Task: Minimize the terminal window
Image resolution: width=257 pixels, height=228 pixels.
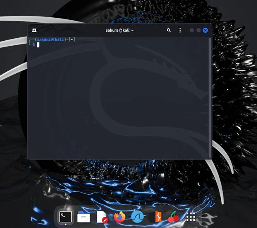Action: pos(192,30)
